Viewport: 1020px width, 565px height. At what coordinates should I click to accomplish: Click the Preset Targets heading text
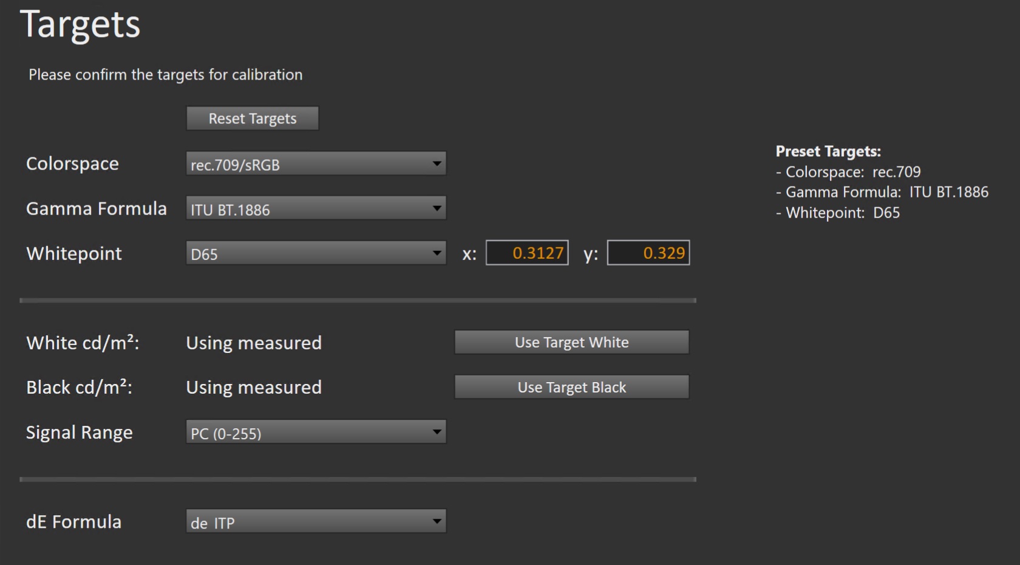(828, 151)
